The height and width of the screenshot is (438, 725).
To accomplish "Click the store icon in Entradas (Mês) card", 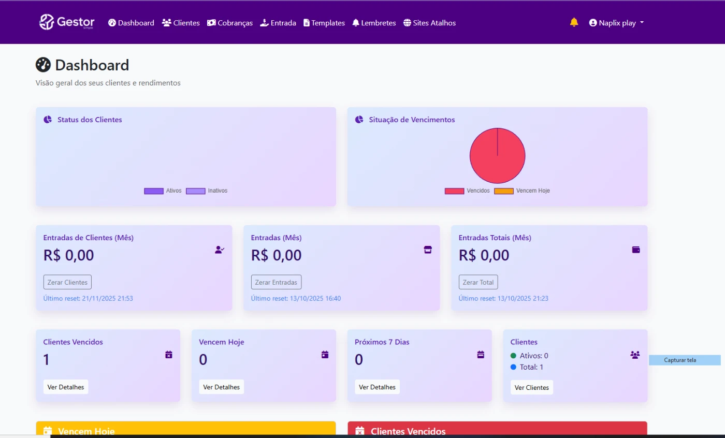I will pos(428,250).
